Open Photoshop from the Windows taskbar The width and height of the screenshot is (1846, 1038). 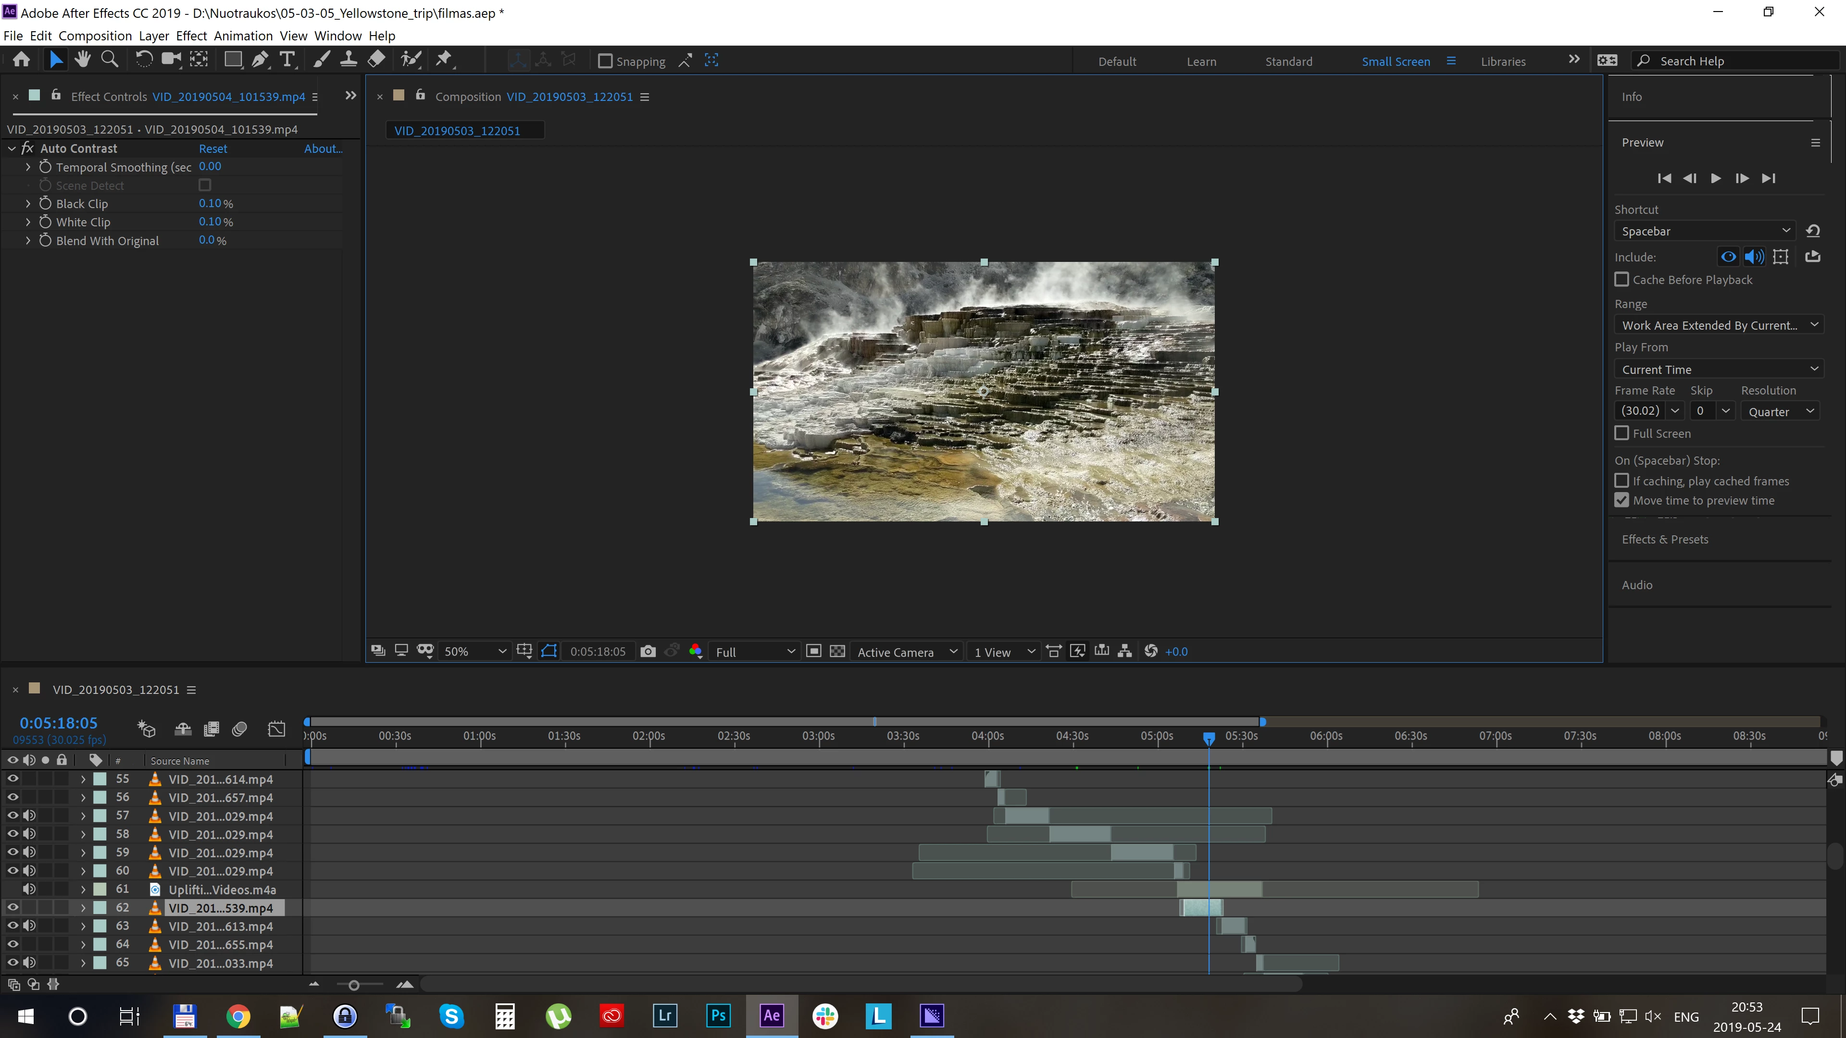[x=718, y=1015]
